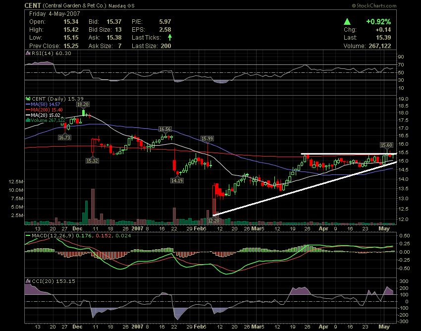Click the P/E value 5.97
Image resolution: width=421 pixels, height=331 pixels.
pyautogui.click(x=165, y=22)
